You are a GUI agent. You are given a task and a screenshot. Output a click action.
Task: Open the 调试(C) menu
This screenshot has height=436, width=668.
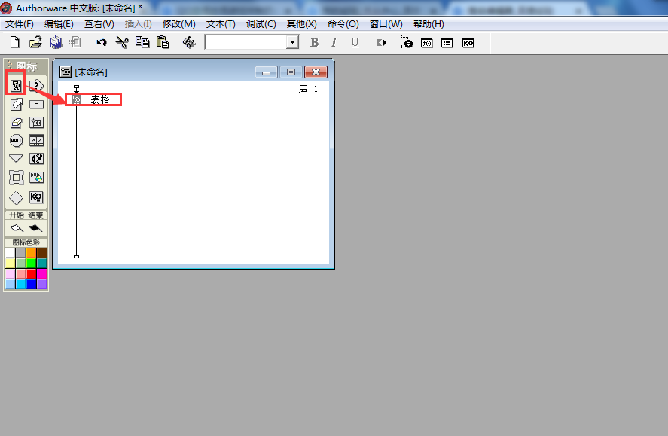point(261,24)
